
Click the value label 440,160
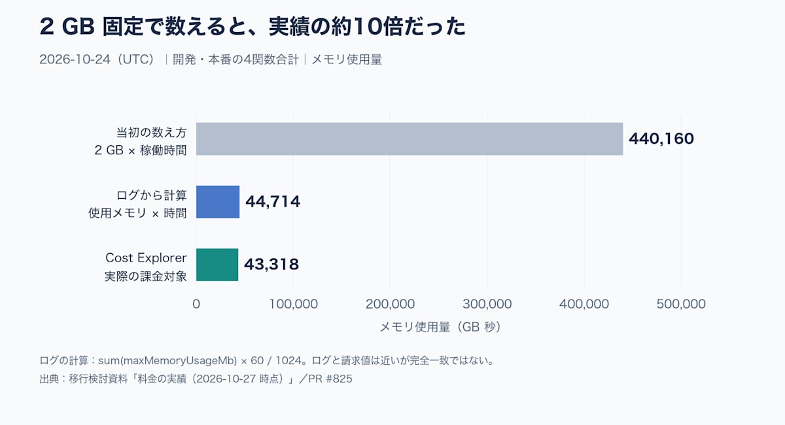(x=661, y=139)
